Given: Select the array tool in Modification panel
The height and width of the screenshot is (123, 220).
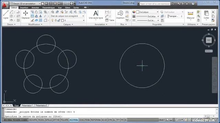Looking at the screenshot, I should tap(41, 20).
